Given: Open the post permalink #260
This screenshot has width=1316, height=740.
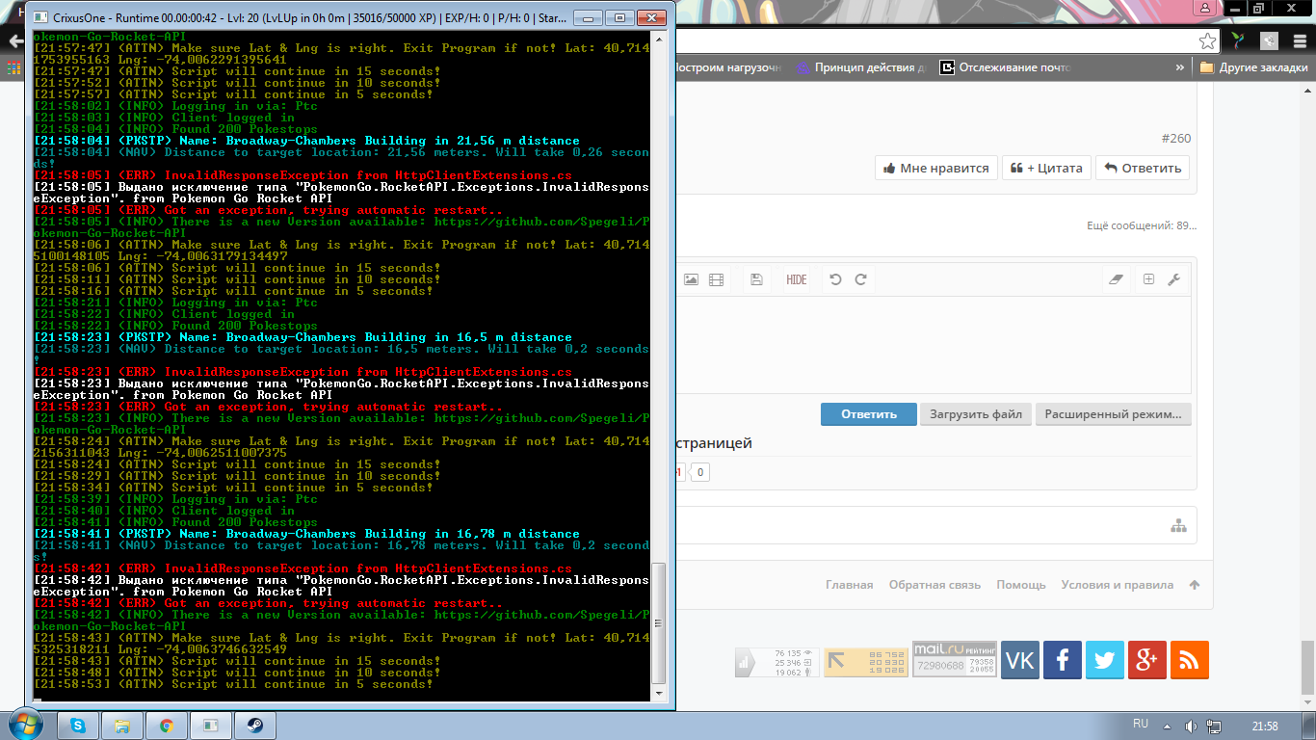Looking at the screenshot, I should 1176,139.
